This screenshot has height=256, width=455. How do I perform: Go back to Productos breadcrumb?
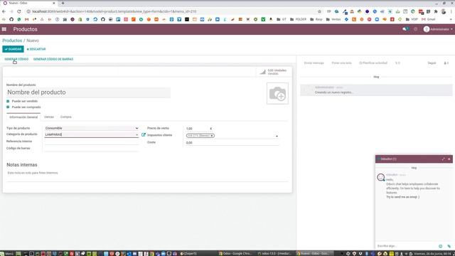[x=12, y=41]
